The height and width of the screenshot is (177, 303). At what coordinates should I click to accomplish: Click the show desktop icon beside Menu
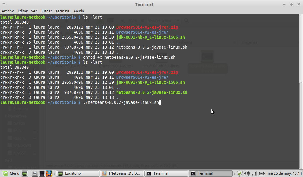25,173
